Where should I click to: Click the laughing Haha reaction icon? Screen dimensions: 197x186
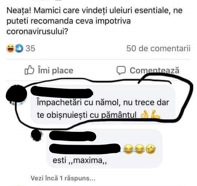pyautogui.click(x=11, y=48)
